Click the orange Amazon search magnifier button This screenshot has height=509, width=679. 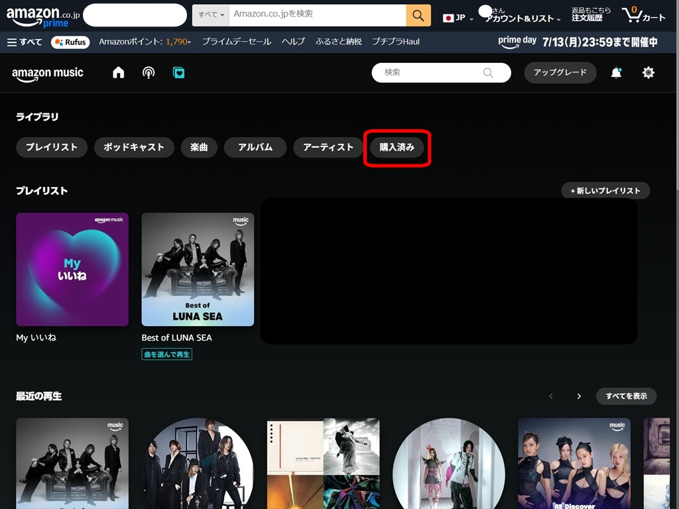[x=418, y=16]
